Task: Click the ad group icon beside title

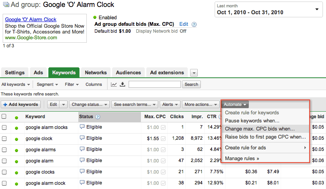Action: (6, 5)
